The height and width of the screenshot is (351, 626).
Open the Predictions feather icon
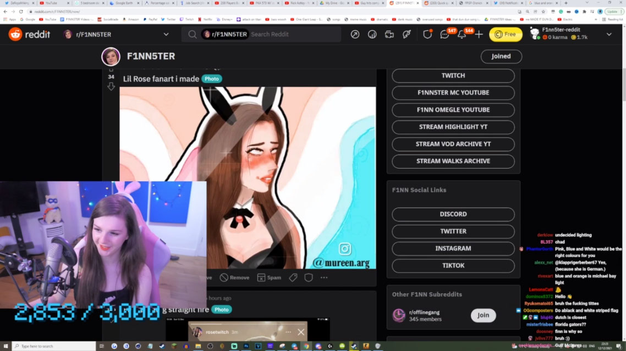(407, 34)
